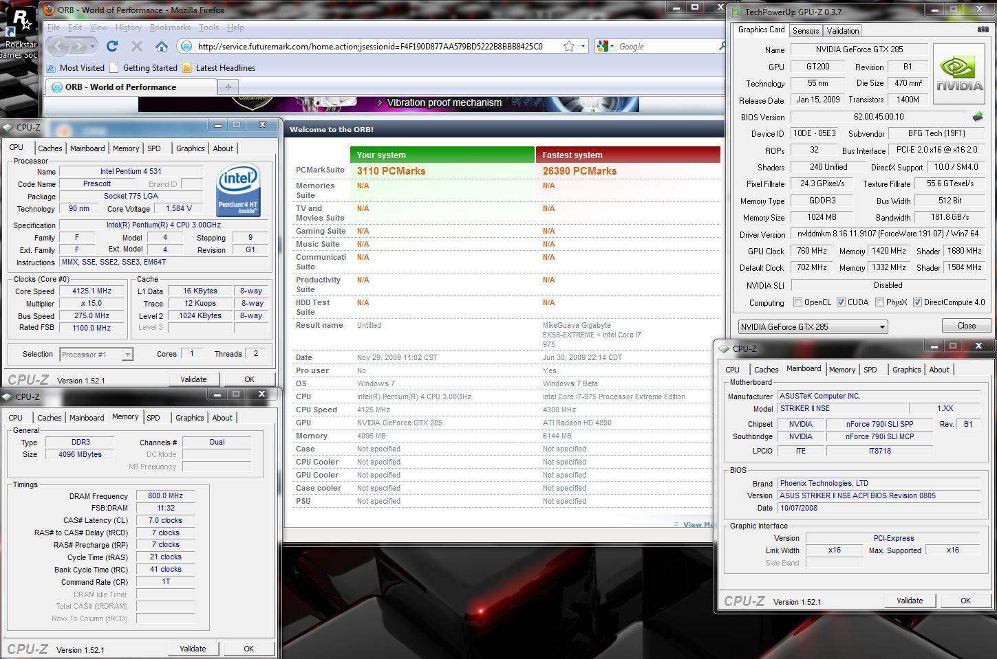The image size is (997, 659).
Task: Click the site identity icon in address bar
Action: (x=185, y=46)
